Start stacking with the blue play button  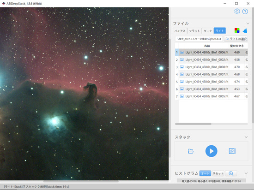click(x=211, y=151)
